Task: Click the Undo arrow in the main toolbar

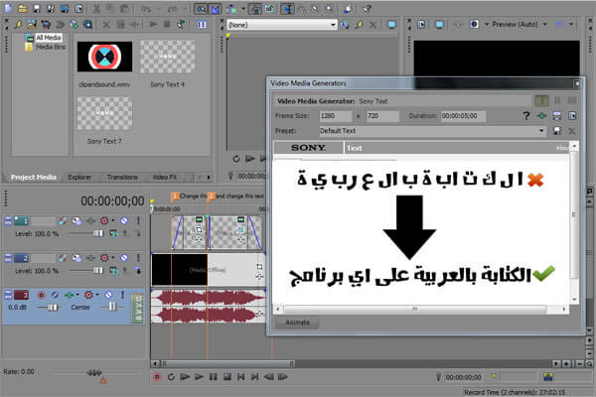Action: point(146,8)
